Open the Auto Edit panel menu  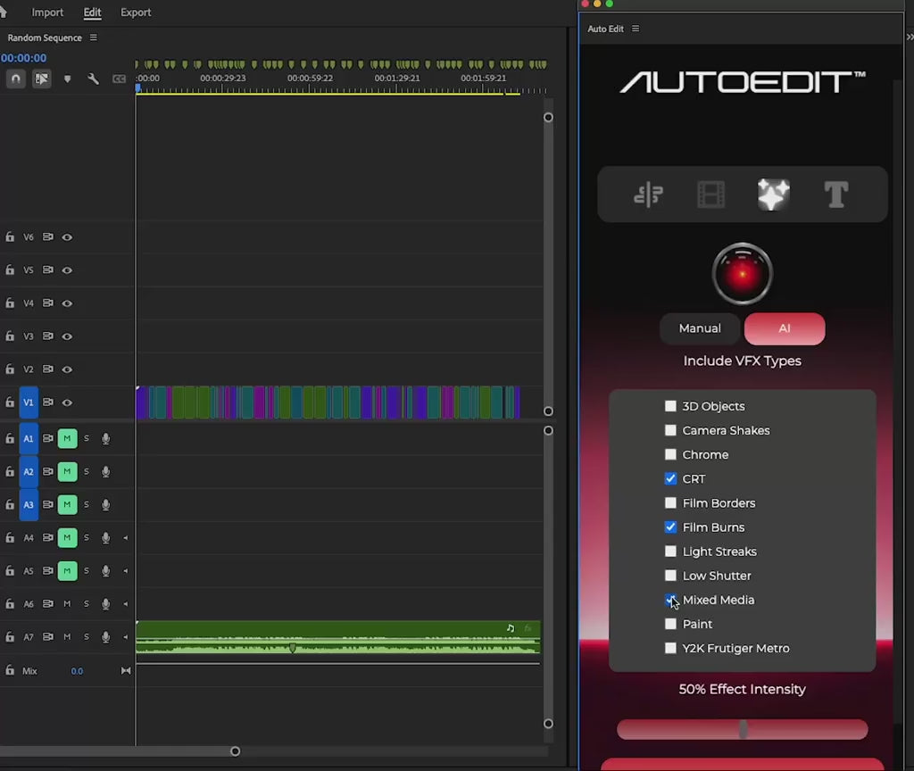[x=636, y=29]
